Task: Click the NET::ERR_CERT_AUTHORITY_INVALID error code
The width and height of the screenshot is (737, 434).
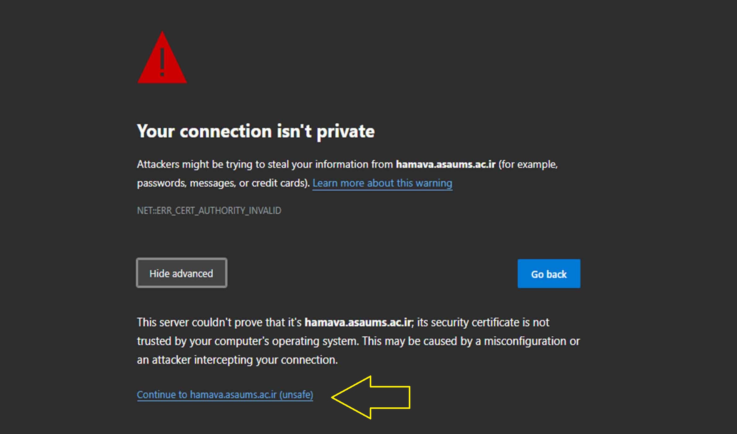Action: [x=209, y=211]
